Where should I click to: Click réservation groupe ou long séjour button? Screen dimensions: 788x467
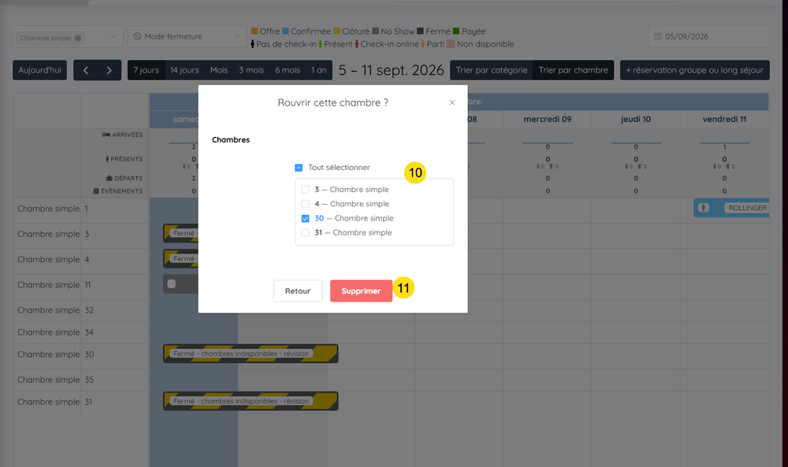pyautogui.click(x=694, y=70)
